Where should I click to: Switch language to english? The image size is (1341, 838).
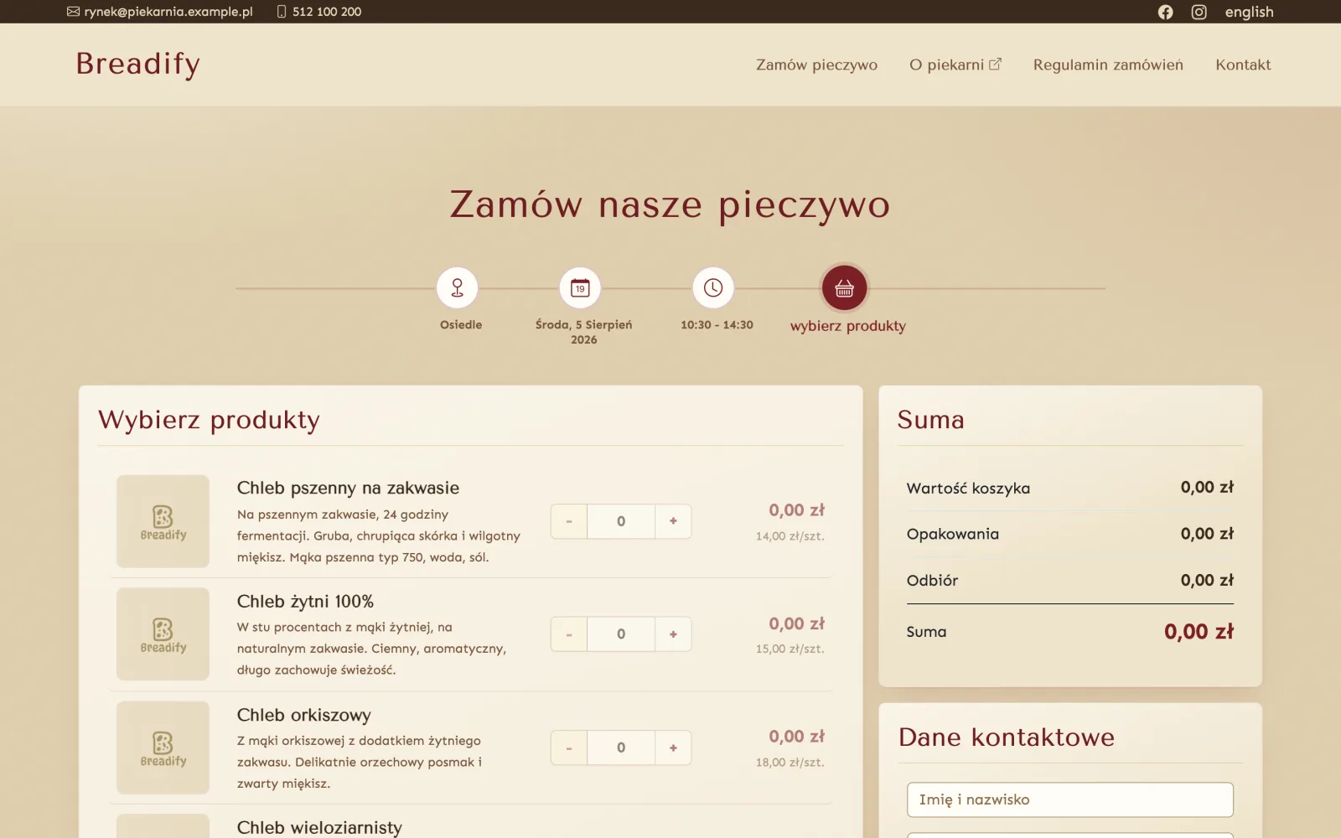point(1249,12)
